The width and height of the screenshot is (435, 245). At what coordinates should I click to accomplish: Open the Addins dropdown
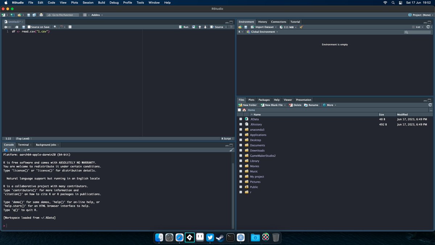pos(96,15)
